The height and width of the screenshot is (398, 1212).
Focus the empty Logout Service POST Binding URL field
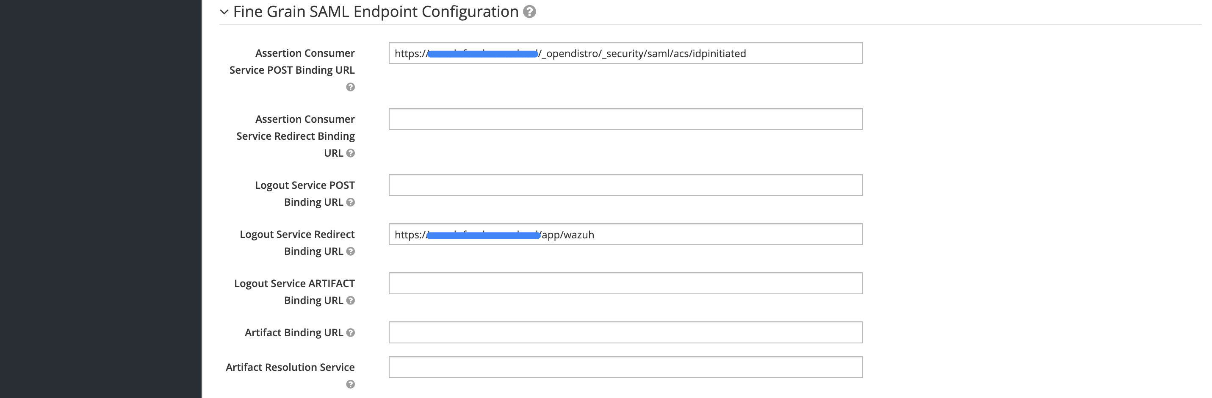(625, 185)
